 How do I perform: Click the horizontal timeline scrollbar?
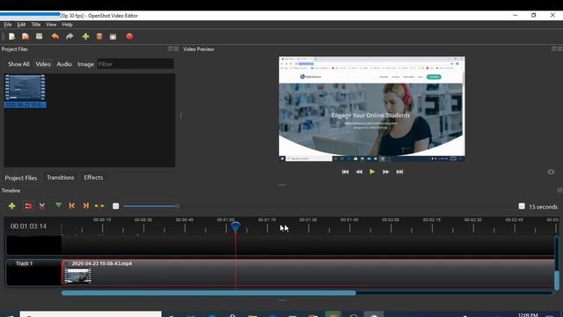(208, 293)
